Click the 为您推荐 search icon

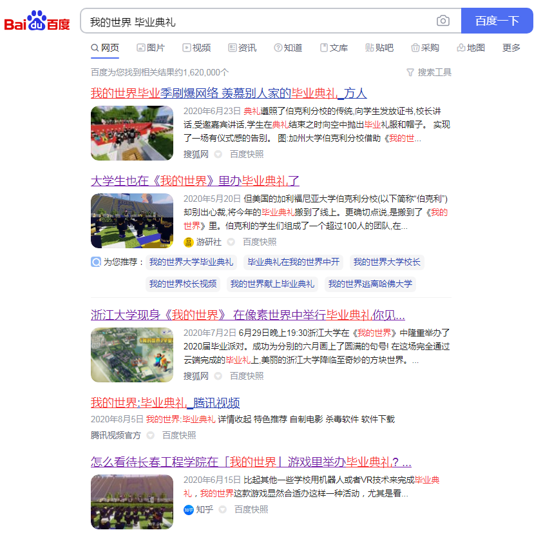pyautogui.click(x=96, y=262)
